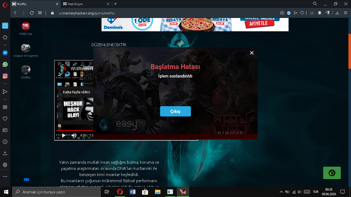Open Word from the taskbar

[132, 192]
